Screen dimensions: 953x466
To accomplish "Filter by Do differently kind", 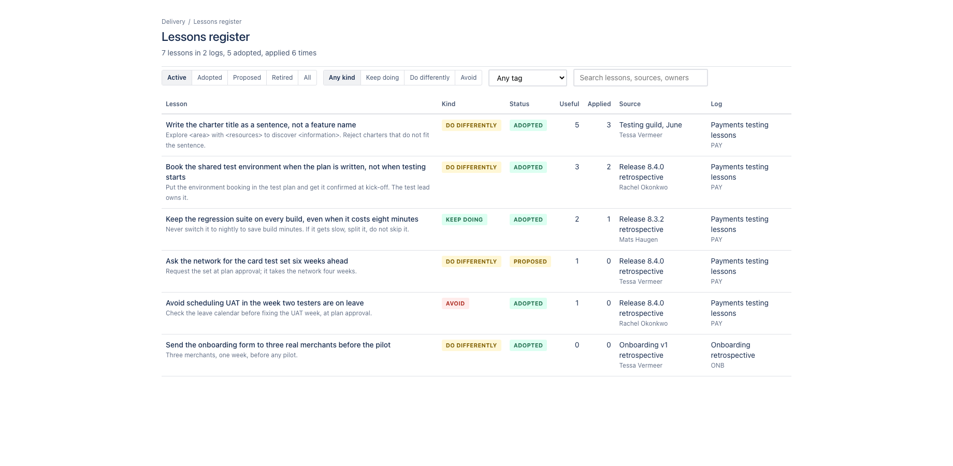I will tap(430, 78).
